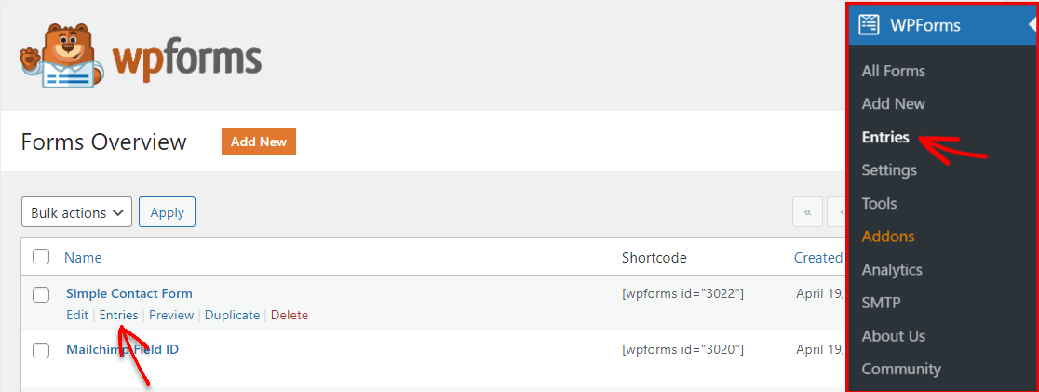Click the orange Add New button
The width and height of the screenshot is (1039, 392).
click(x=259, y=142)
